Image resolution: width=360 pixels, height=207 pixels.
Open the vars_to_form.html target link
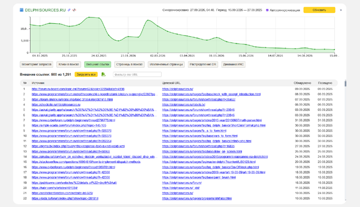(200, 136)
